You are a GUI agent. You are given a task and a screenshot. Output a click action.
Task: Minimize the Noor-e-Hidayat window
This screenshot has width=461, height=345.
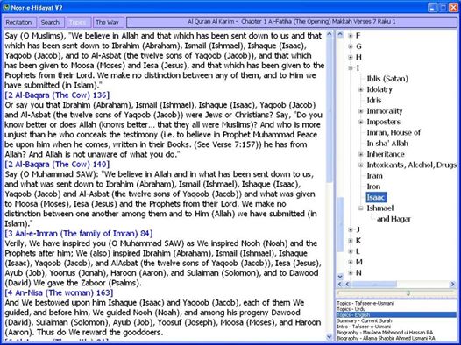click(x=432, y=7)
